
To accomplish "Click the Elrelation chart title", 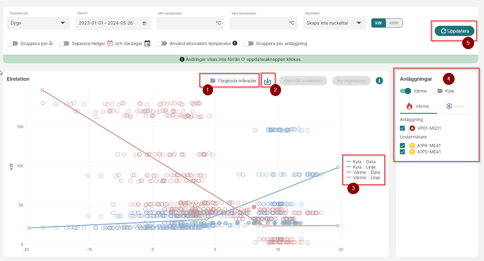I will pyautogui.click(x=18, y=79).
